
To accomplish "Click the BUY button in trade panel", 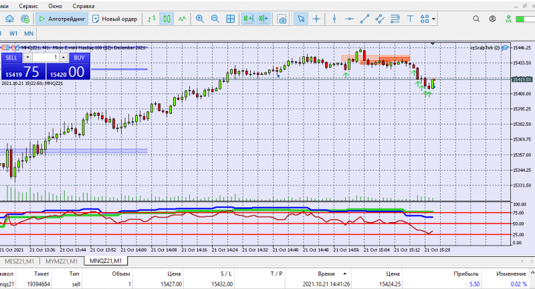I will tap(79, 58).
